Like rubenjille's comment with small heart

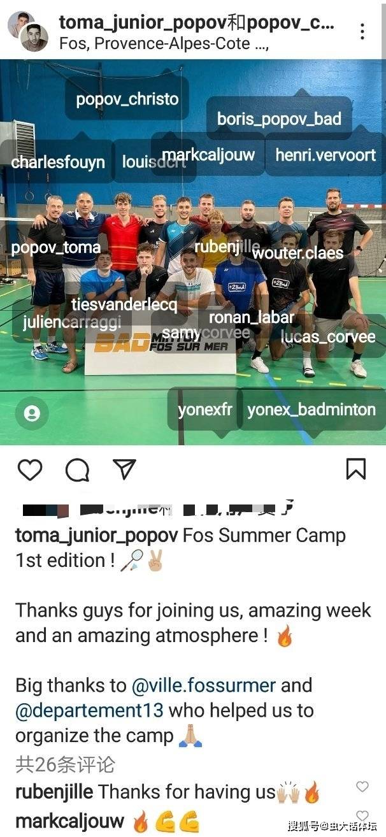[x=362, y=787]
